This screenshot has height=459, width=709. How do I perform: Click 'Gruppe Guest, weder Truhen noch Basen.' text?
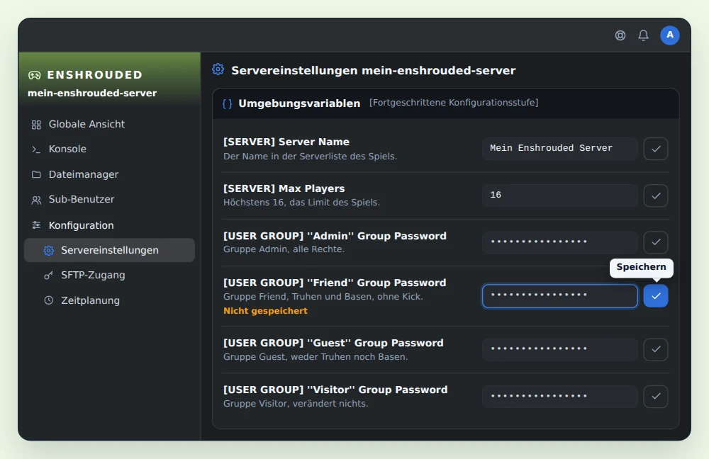pos(316,357)
